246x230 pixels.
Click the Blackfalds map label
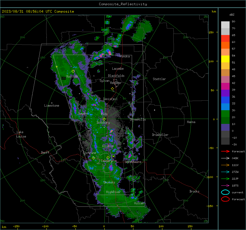coord(116,76)
